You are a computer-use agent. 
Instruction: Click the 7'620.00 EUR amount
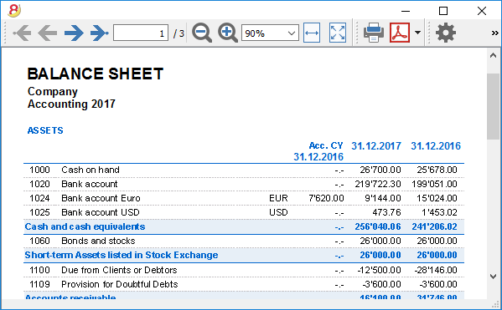click(326, 198)
